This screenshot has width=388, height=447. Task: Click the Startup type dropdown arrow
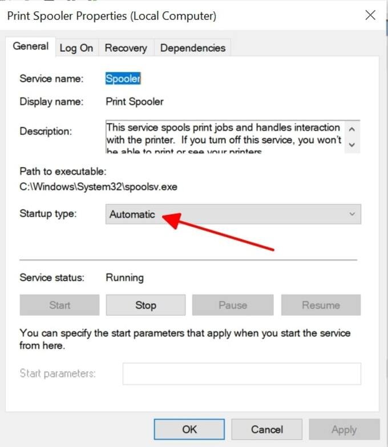[x=352, y=214]
